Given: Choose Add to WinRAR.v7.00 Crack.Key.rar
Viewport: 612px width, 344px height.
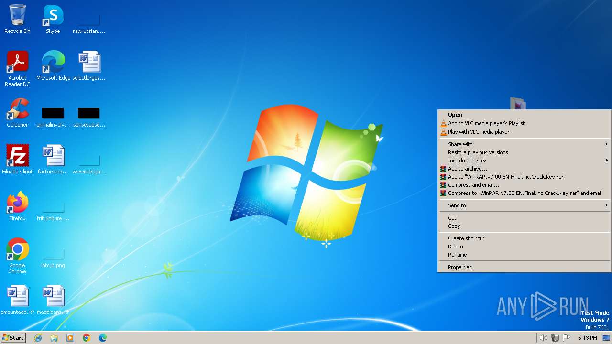Looking at the screenshot, I should (525, 177).
